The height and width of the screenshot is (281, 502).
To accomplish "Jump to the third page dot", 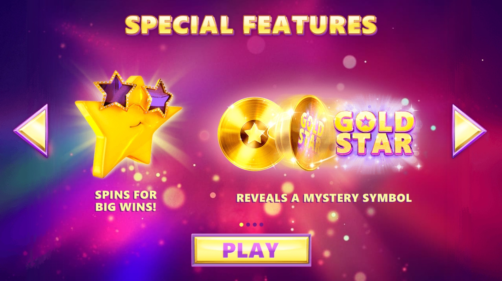I will click(x=255, y=224).
